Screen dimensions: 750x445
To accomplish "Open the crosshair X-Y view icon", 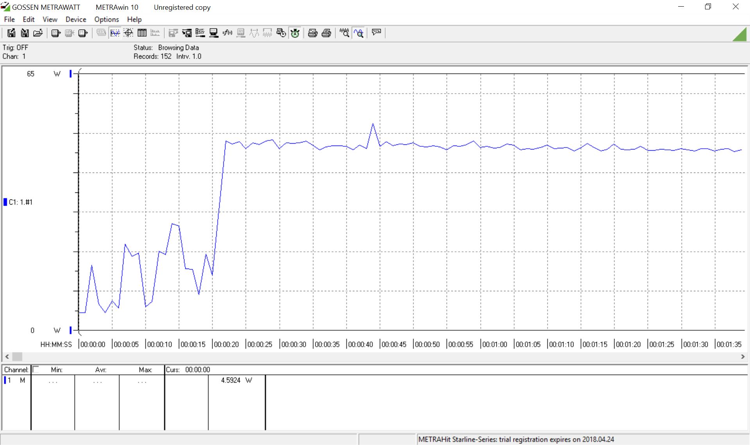I will click(x=129, y=33).
